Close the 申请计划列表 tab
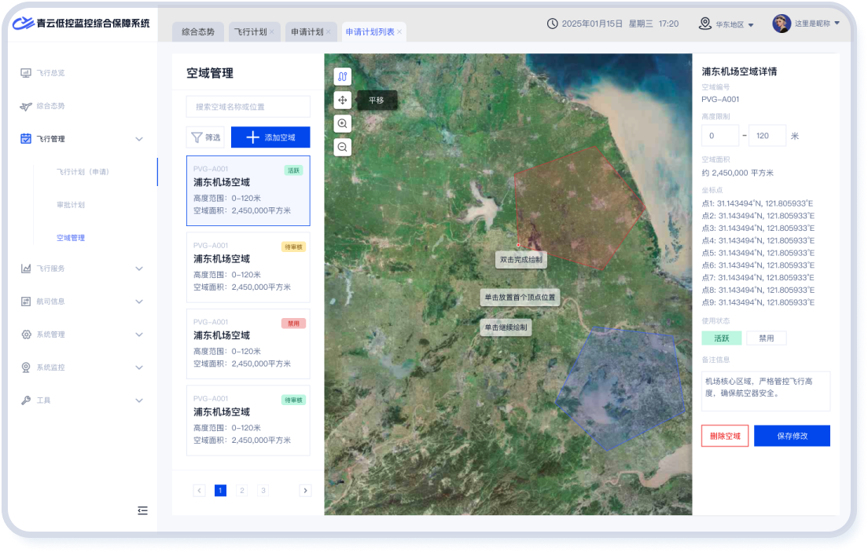Viewport: 868px width, 552px height. (399, 32)
